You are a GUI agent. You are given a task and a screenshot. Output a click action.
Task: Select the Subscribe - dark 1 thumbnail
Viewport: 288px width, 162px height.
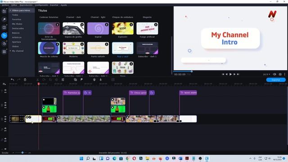147,48
